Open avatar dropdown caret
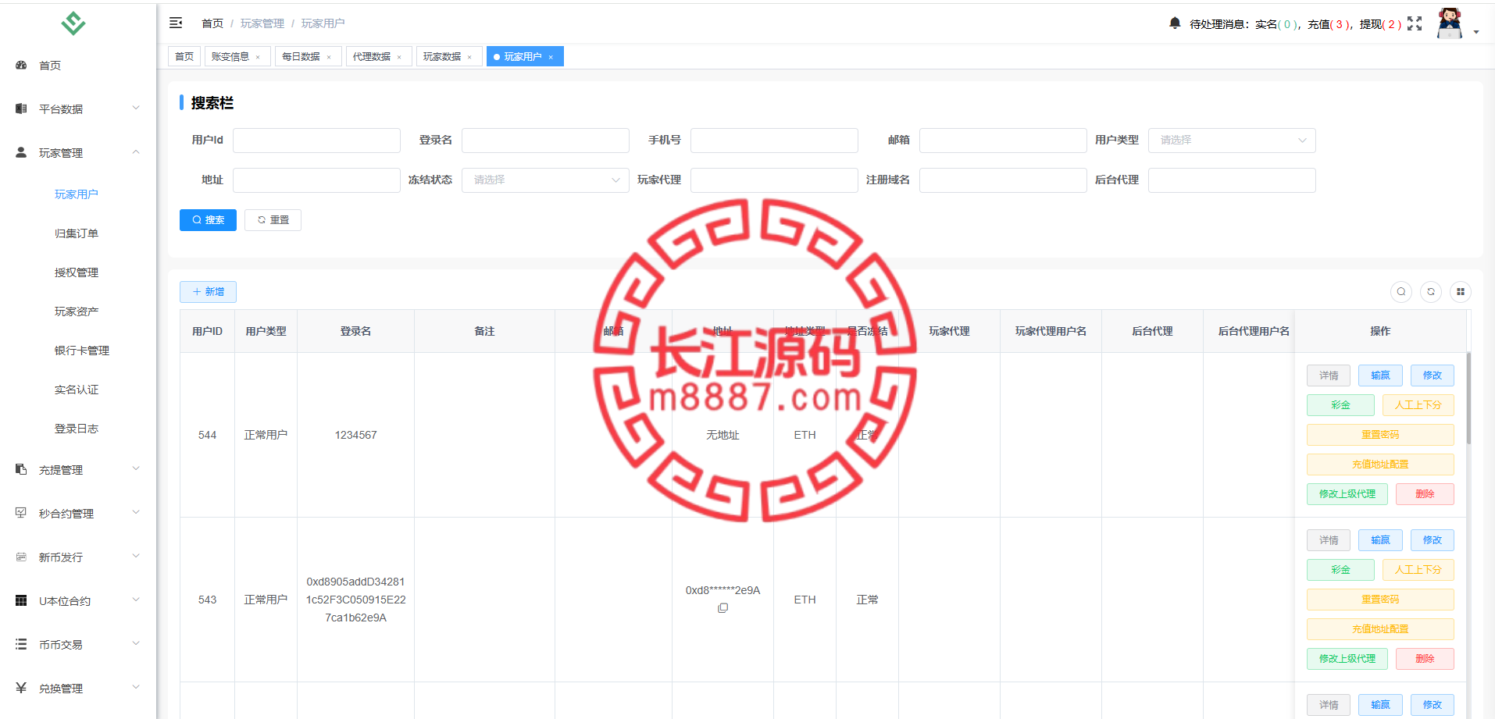This screenshot has width=1495, height=719. (1476, 32)
